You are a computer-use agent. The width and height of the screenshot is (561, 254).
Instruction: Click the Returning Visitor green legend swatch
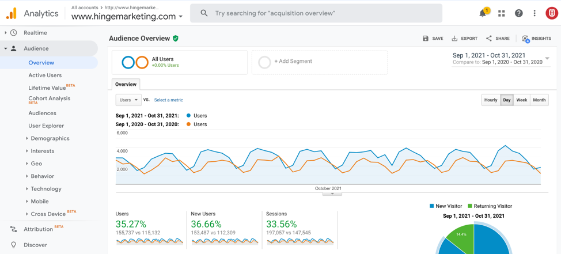pos(470,206)
